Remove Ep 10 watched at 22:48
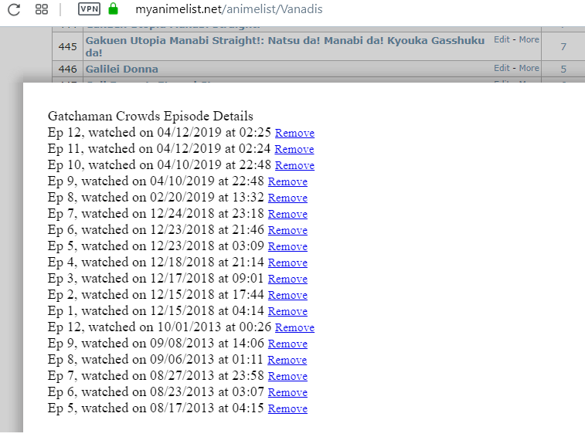Image resolution: width=585 pixels, height=437 pixels. click(x=294, y=166)
